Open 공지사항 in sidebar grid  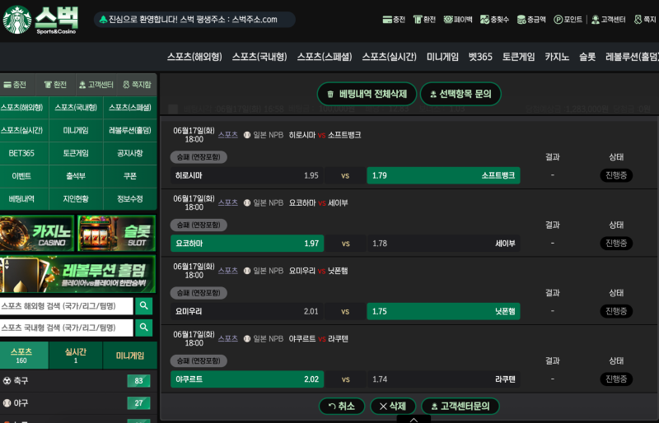pyautogui.click(x=130, y=153)
